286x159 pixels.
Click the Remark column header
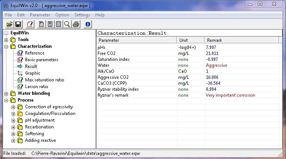(x=242, y=40)
